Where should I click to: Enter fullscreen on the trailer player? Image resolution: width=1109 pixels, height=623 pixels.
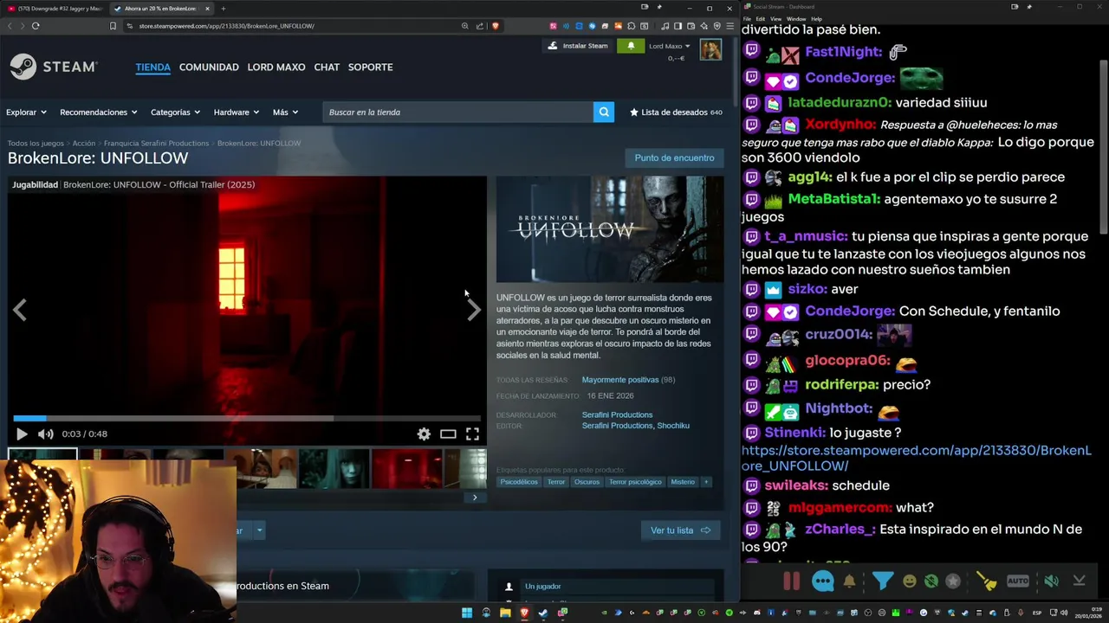[472, 434]
